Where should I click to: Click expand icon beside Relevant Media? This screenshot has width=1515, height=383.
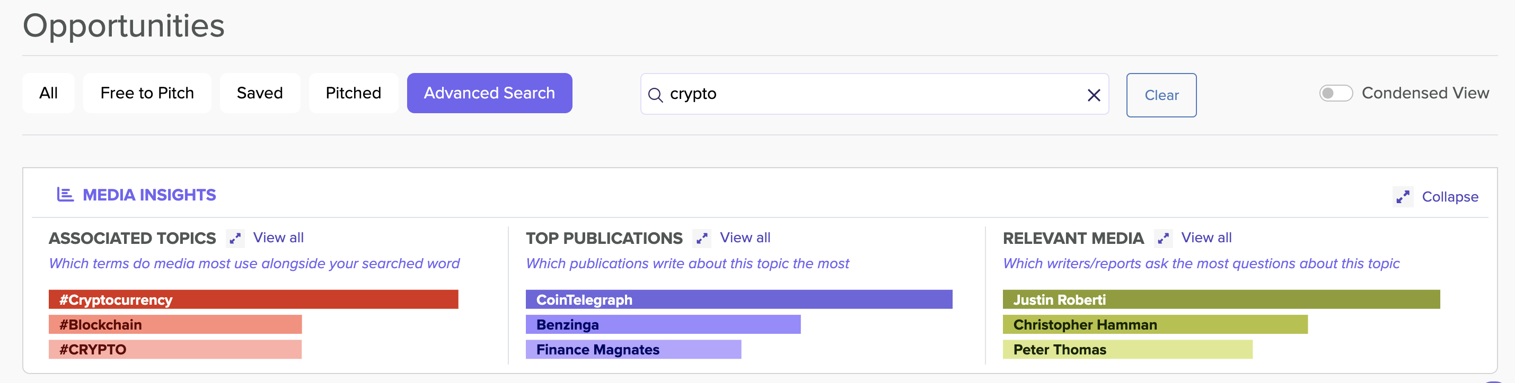pos(1162,238)
